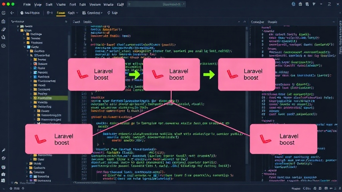The width and height of the screenshot is (342, 192).
Task: Open the upload box icon in the activity bar
Action: [3, 37]
